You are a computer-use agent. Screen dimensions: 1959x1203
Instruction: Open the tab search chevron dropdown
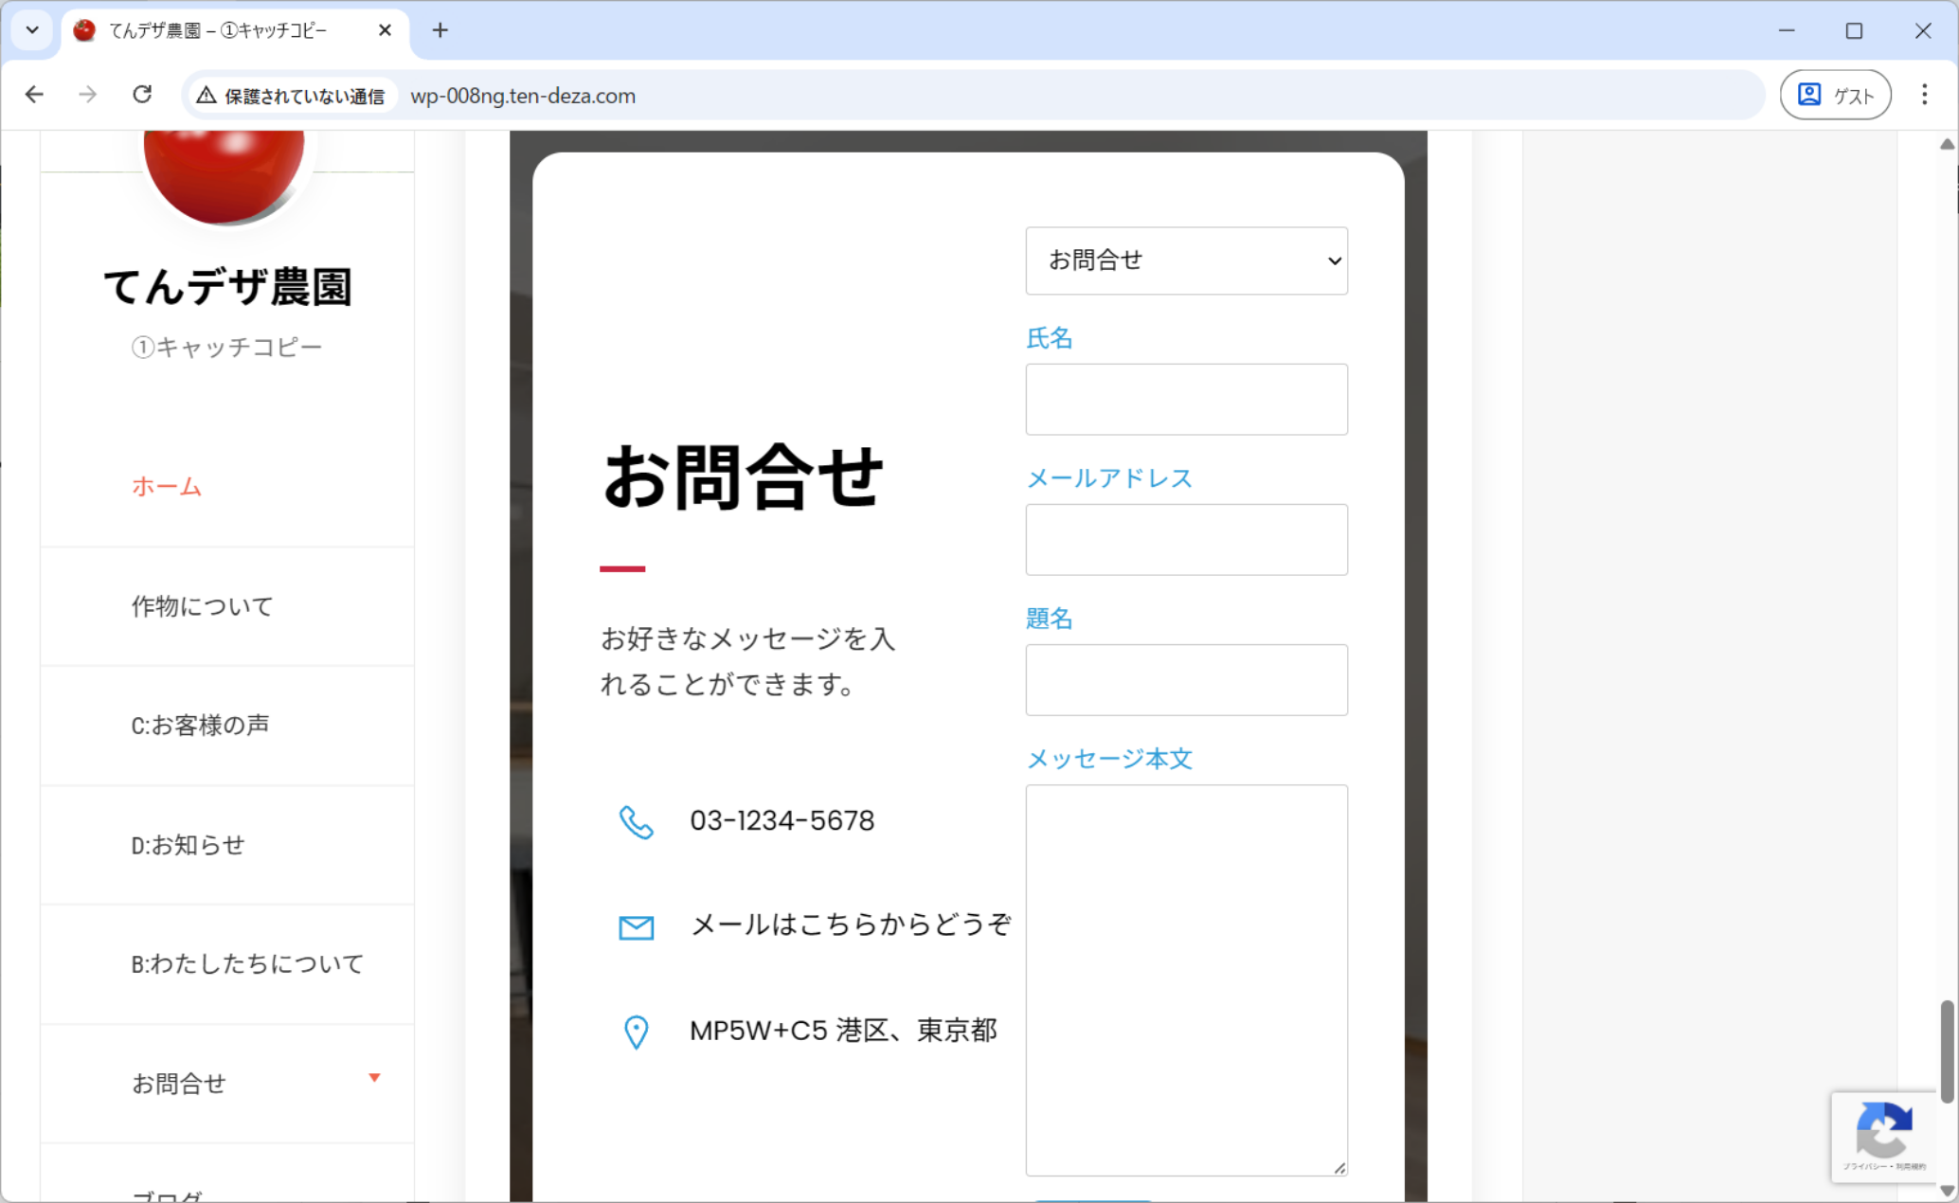tap(32, 30)
